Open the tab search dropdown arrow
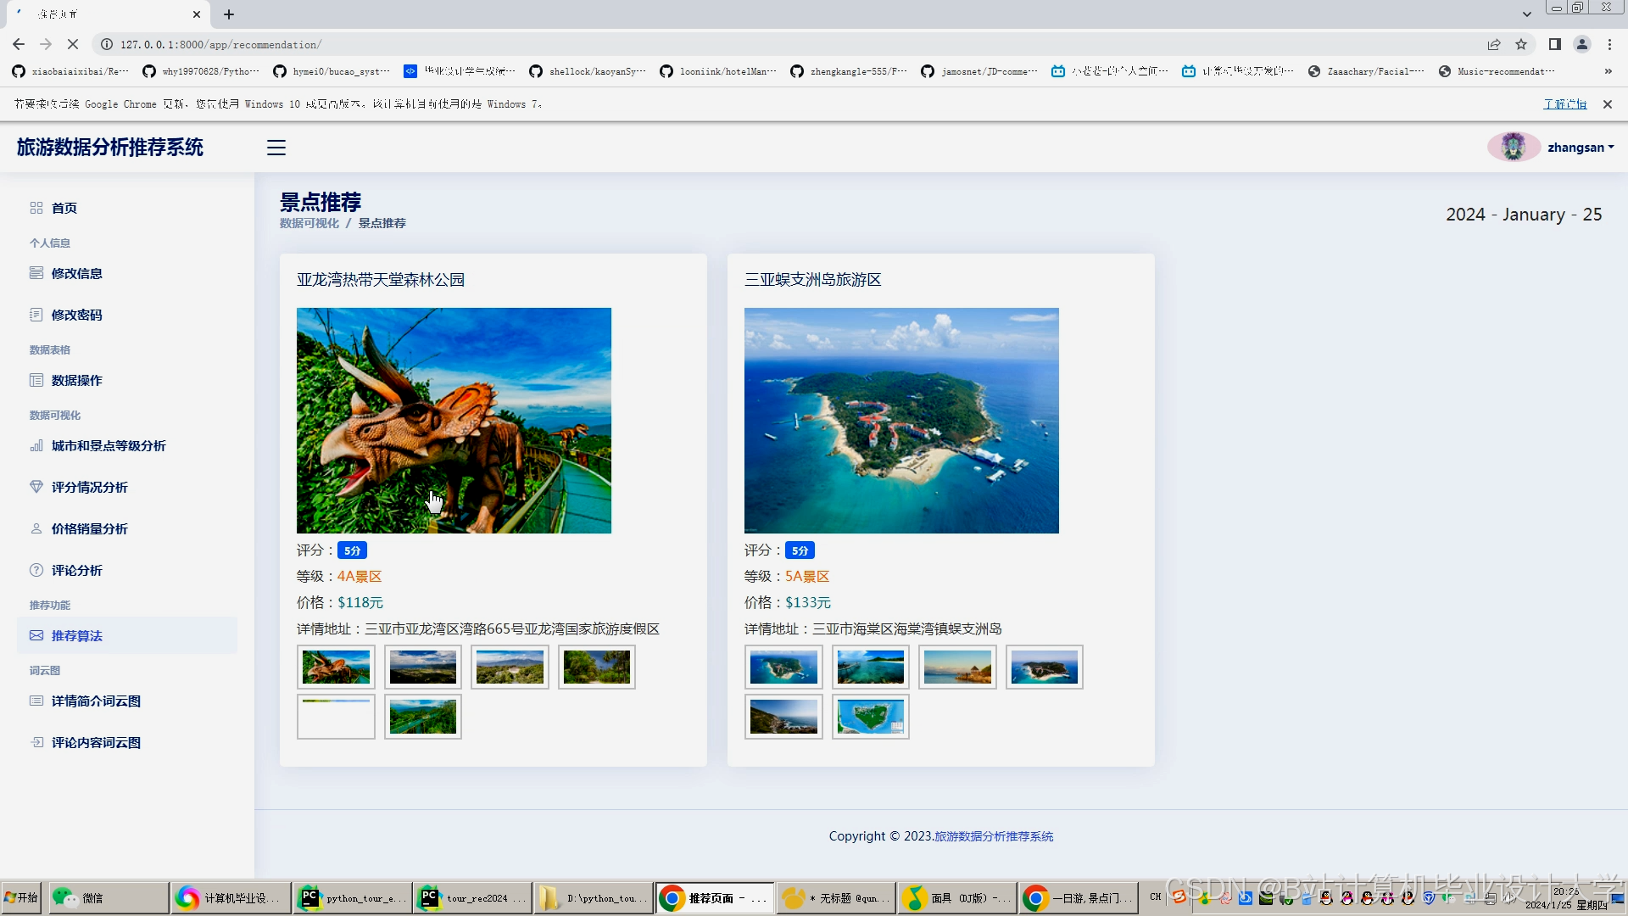This screenshot has height=916, width=1628. 1526,14
